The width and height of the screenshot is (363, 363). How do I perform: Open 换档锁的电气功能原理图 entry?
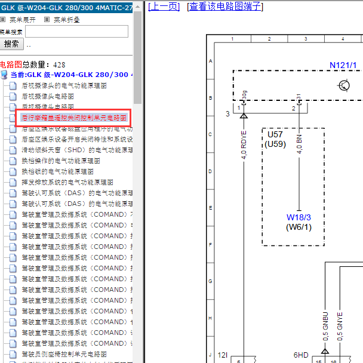coord(58,171)
